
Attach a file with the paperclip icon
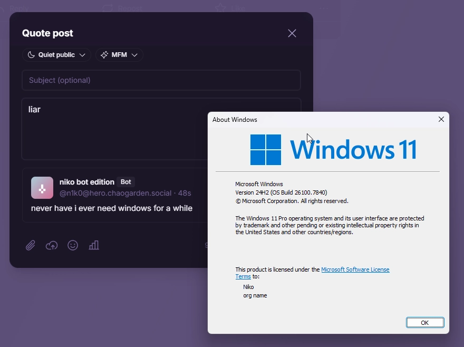(30, 245)
